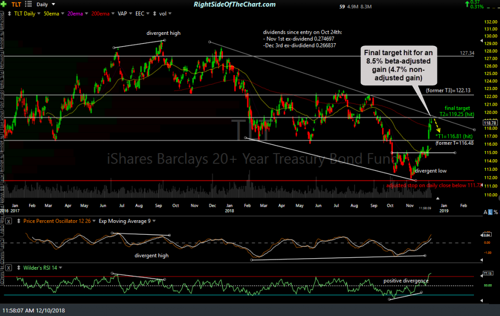Click the green plus add-symbol icon
500x316 pixels.
coord(3,4)
